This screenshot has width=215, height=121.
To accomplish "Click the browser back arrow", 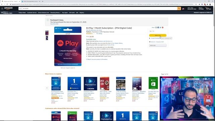I will click(x=2, y=4).
